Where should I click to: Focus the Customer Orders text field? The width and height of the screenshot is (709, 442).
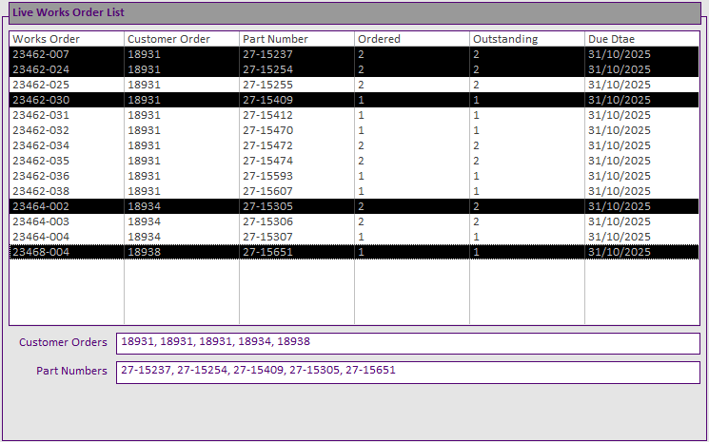click(408, 343)
